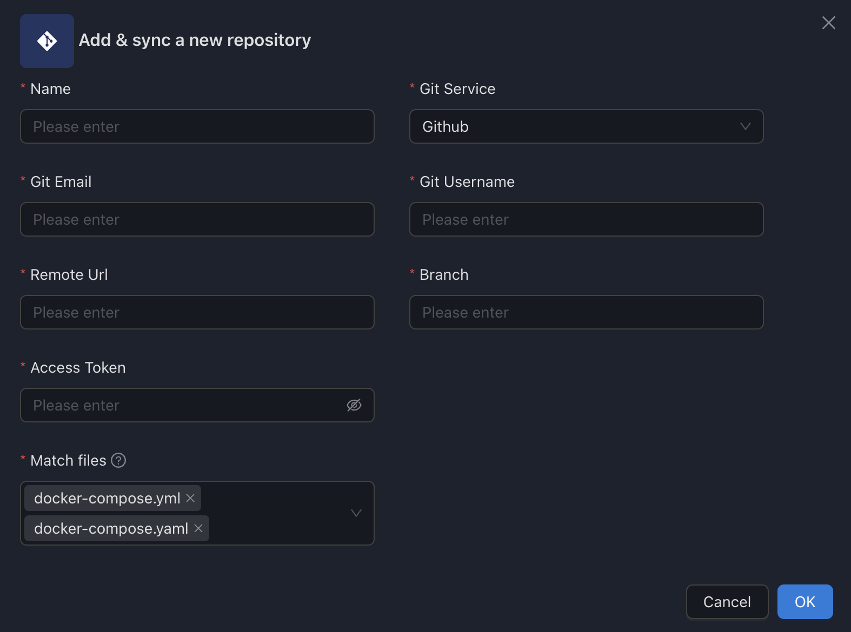The width and height of the screenshot is (851, 632).
Task: Click the docker-compose.yml tag label
Action: tap(107, 498)
